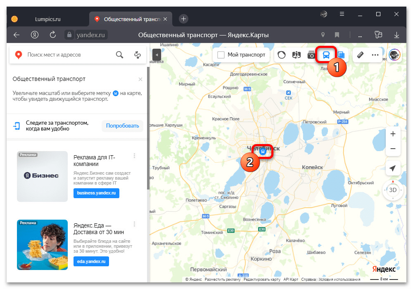Click the Попробовать button

[x=122, y=126]
